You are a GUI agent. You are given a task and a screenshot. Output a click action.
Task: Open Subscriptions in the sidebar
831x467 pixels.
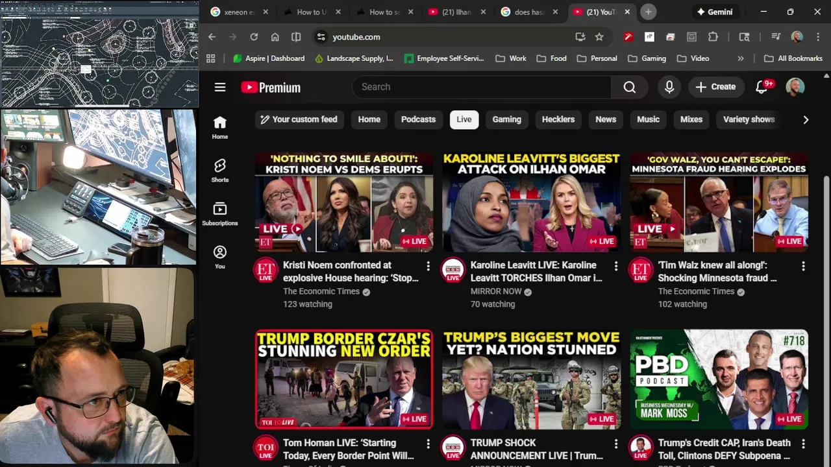tap(220, 214)
